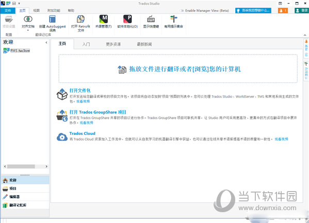Collapse the Welcome navigation pane
The image size is (309, 223).
point(46,42)
